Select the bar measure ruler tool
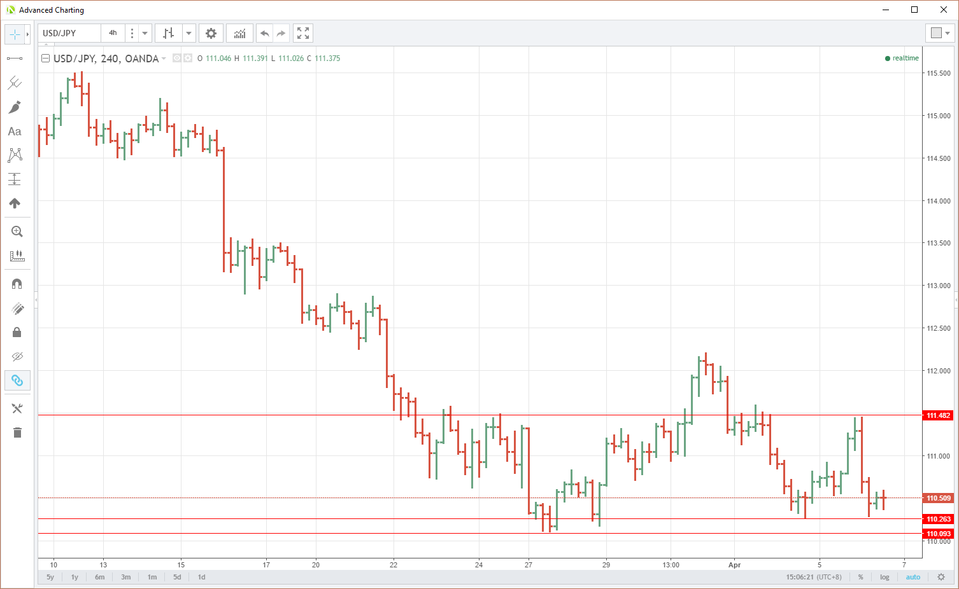The width and height of the screenshot is (959, 589). (x=17, y=256)
